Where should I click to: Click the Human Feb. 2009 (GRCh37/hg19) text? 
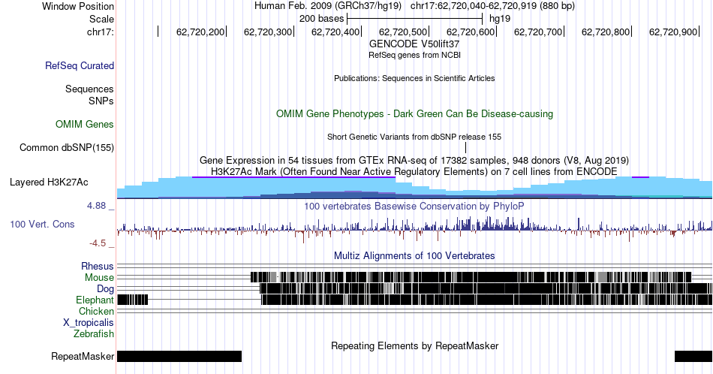[328, 6]
